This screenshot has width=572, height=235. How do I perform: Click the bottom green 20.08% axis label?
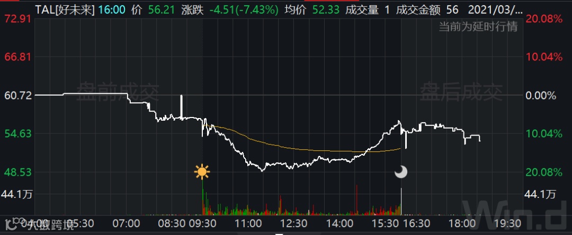coord(543,172)
